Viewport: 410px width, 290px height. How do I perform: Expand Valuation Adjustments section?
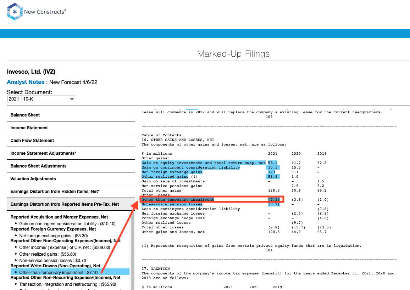71,179
